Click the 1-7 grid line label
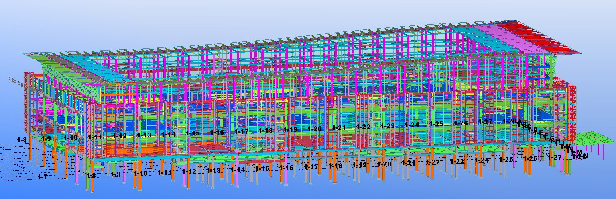The width and height of the screenshot is (616, 199). click(42, 177)
